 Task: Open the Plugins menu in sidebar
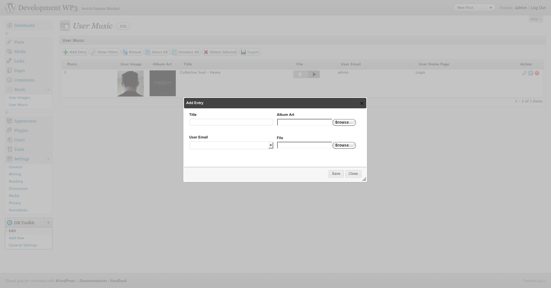21,130
